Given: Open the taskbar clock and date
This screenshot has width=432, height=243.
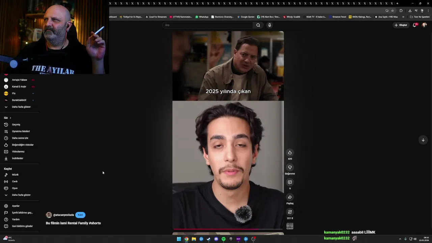Looking at the screenshot, I should point(424,239).
